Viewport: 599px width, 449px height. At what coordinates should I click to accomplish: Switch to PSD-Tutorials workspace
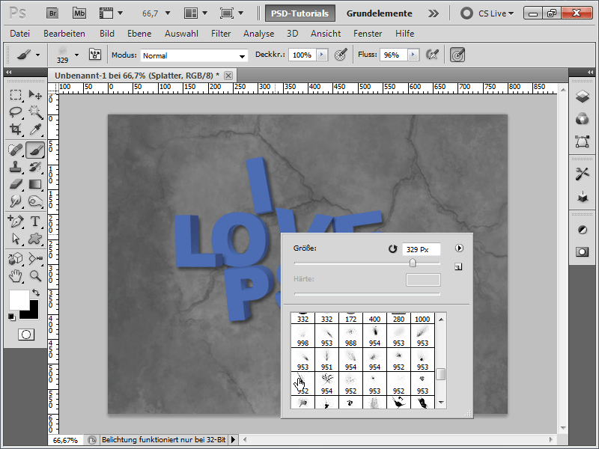(x=300, y=13)
